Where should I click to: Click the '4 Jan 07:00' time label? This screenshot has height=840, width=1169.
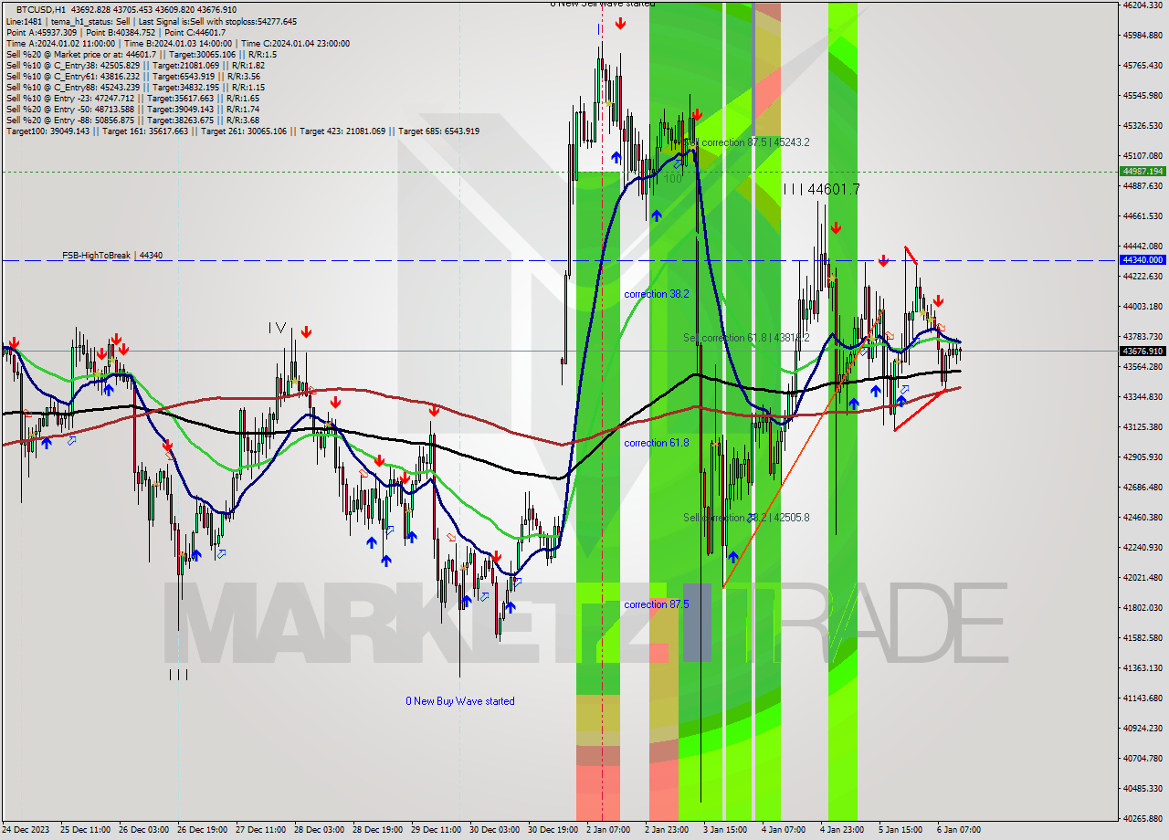point(784,830)
